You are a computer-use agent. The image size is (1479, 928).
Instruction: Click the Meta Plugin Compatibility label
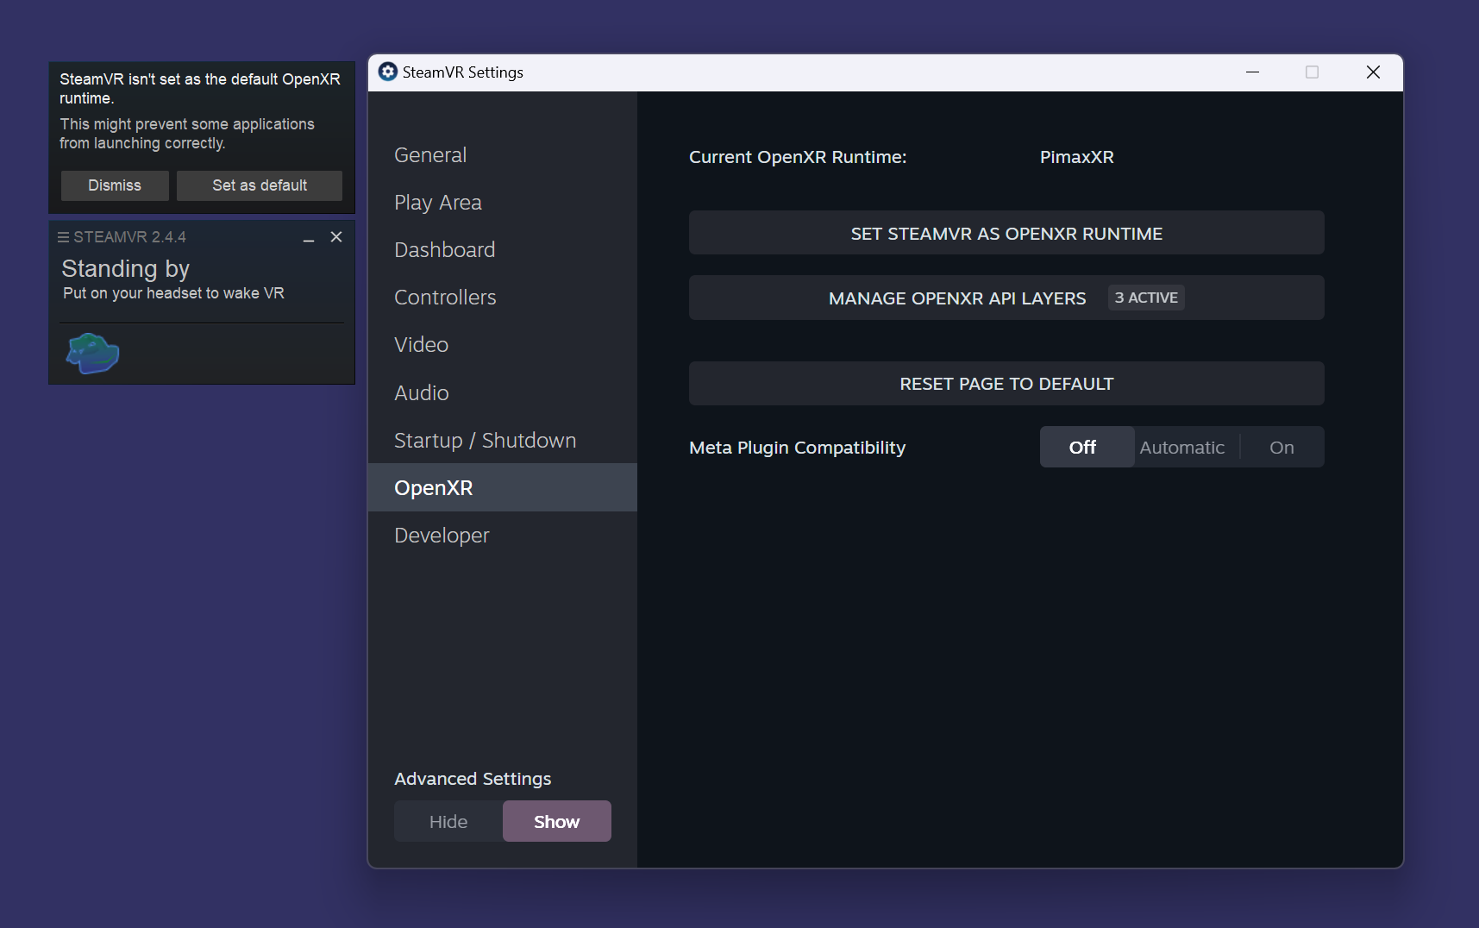(x=798, y=448)
